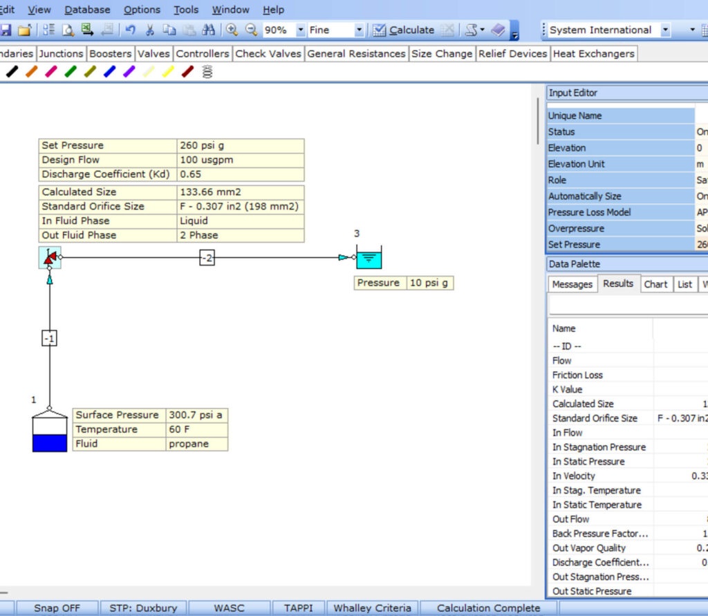The height and width of the screenshot is (616, 708).
Task: Click the Undo toolbar icon
Action: tap(129, 30)
